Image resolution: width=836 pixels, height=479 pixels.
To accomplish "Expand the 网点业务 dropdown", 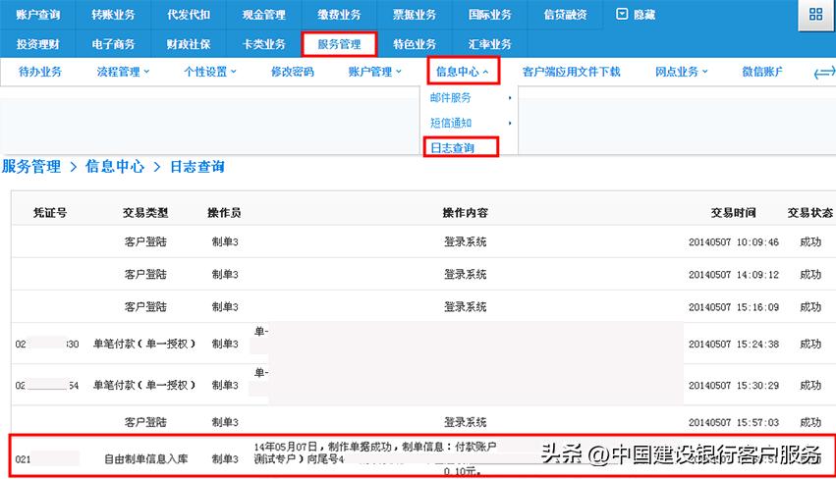I will click(x=682, y=72).
